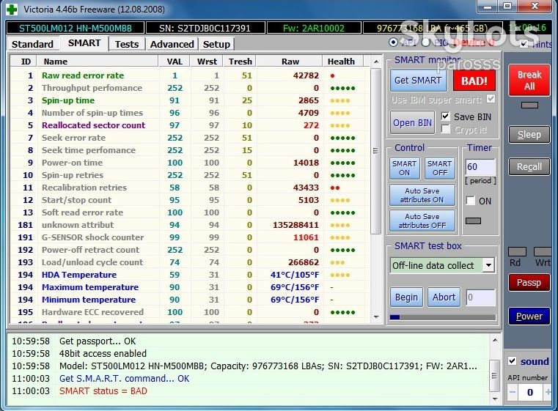Click the red BAD! status indicator
Viewport: 558px width, 411px height.
[x=474, y=81]
